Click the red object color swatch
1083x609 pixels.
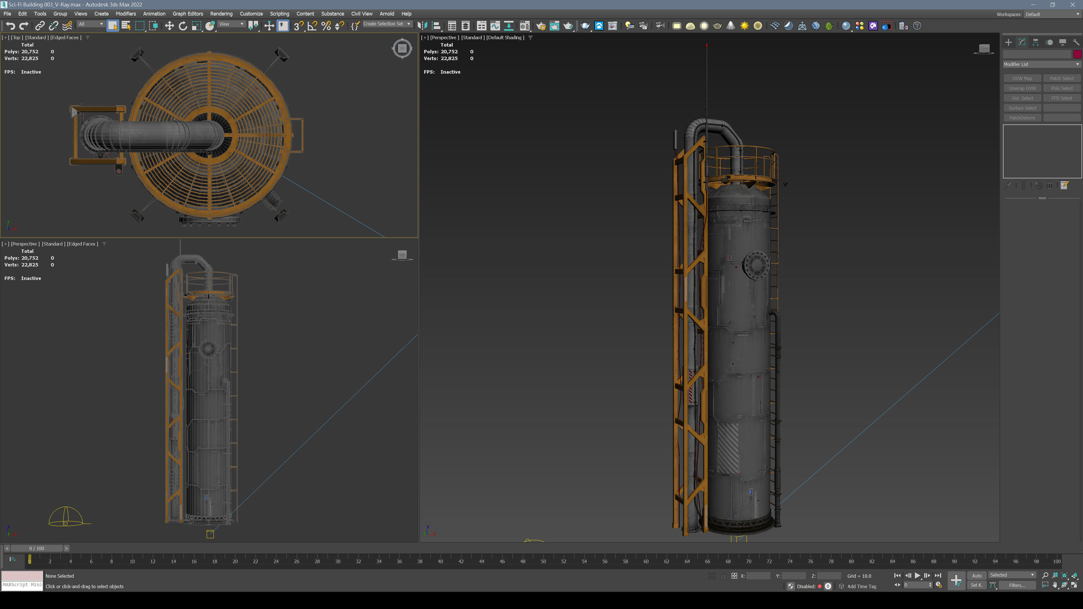coord(1078,54)
